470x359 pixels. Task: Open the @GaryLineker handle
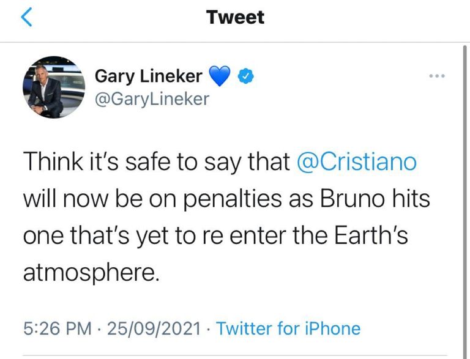tap(152, 98)
